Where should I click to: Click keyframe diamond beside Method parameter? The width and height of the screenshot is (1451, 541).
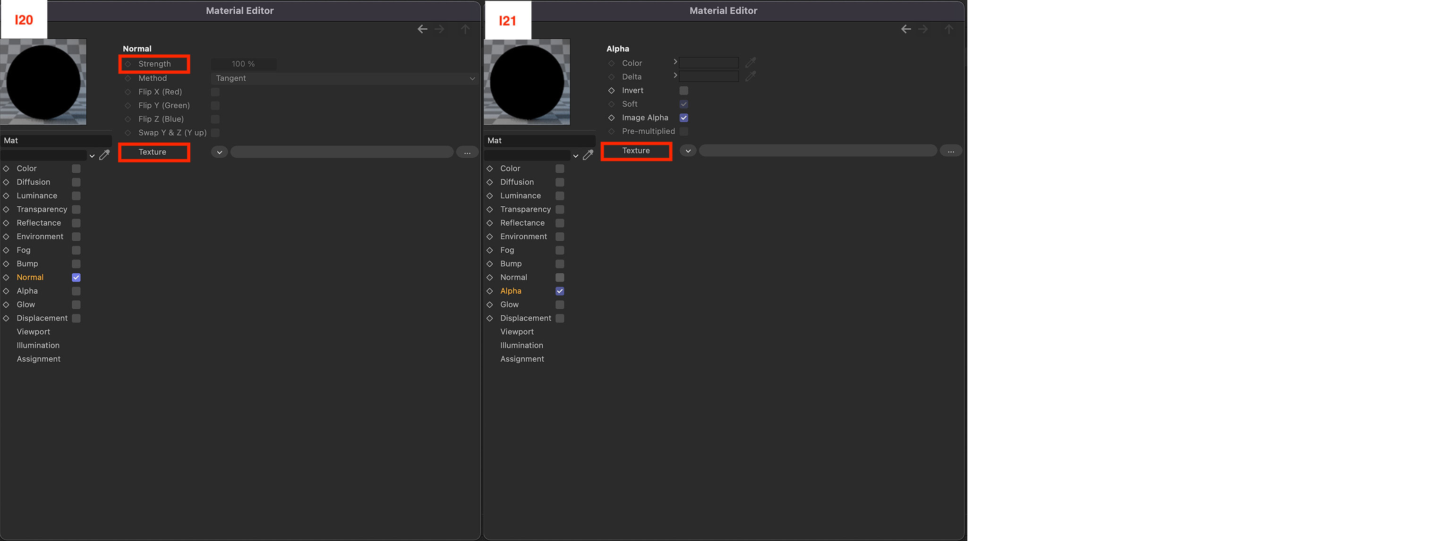[128, 78]
